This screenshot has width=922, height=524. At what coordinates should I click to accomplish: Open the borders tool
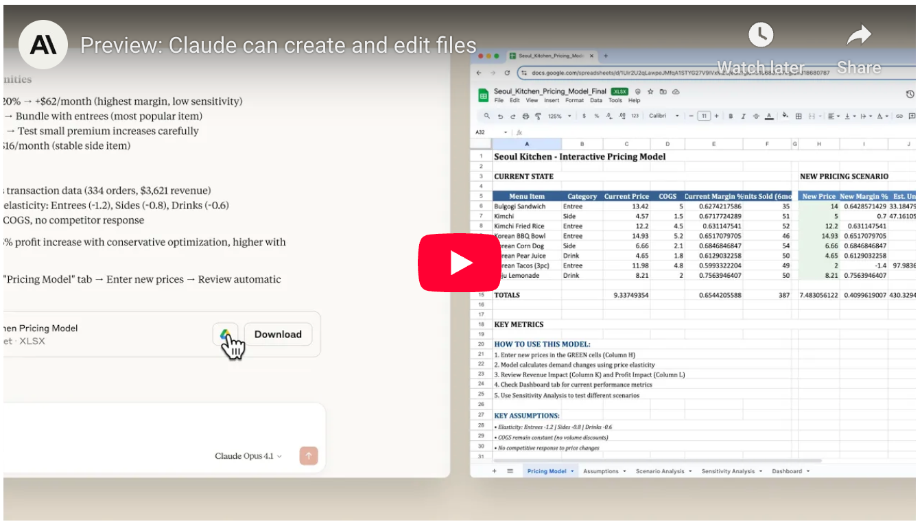[799, 116]
